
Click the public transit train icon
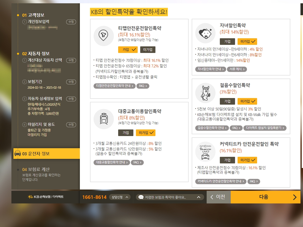point(104,119)
